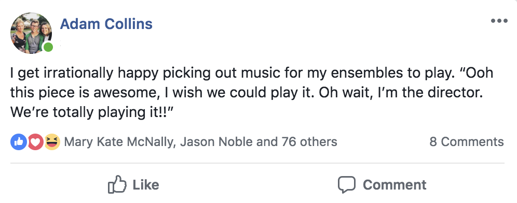The height and width of the screenshot is (203, 517).
Task: Click Adam Collins profile picture
Action: (31, 33)
